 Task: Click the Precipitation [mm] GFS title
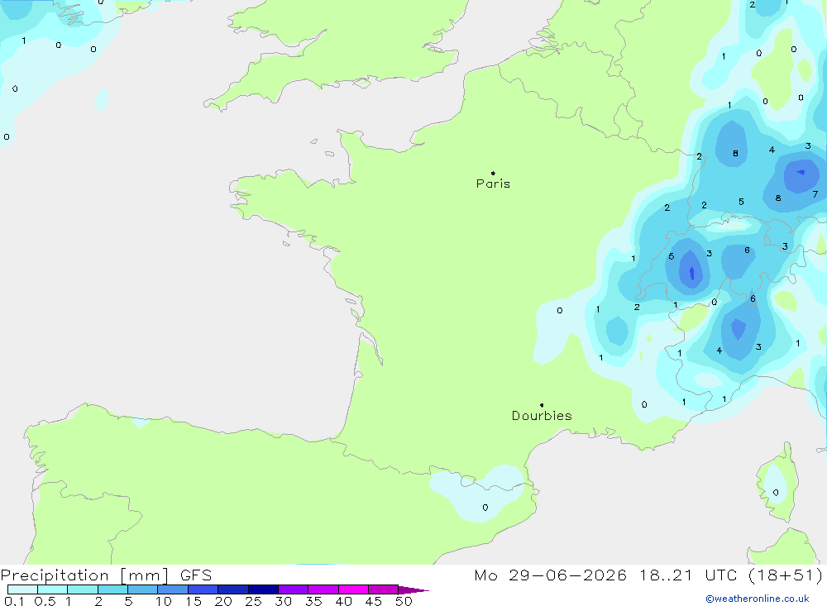tap(106, 575)
